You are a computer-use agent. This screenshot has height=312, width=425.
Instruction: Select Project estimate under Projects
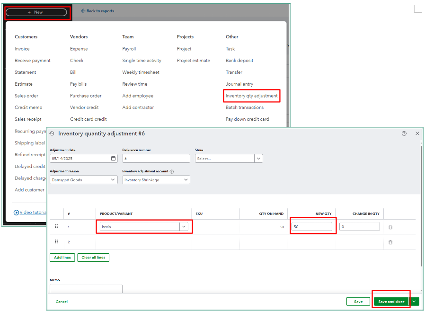pos(193,61)
